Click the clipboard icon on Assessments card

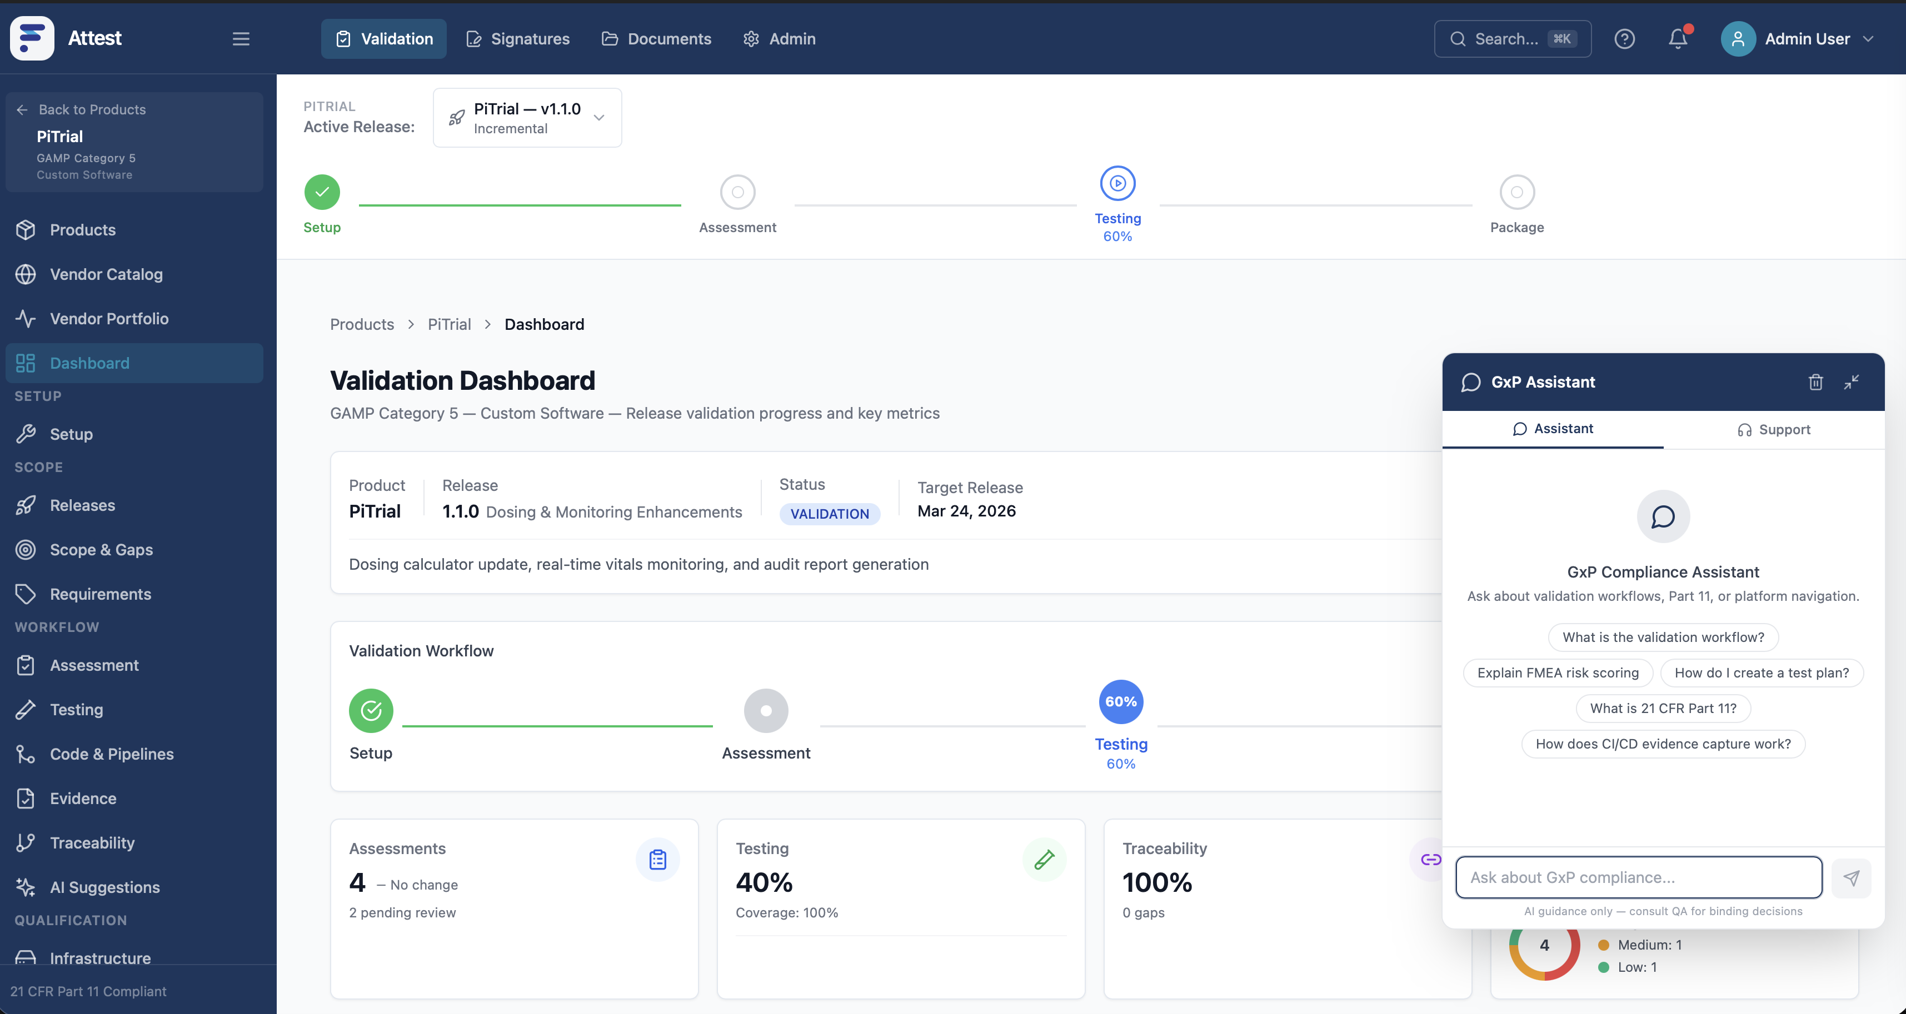[x=657, y=860]
